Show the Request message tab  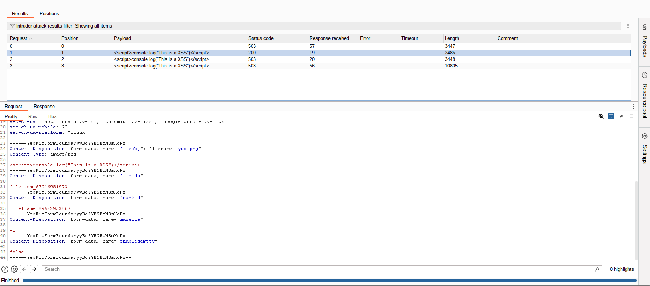[x=13, y=107]
